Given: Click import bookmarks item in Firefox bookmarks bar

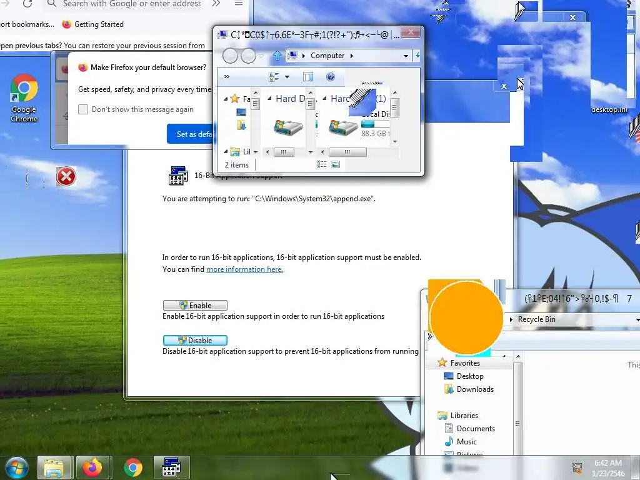Looking at the screenshot, I should tap(27, 24).
